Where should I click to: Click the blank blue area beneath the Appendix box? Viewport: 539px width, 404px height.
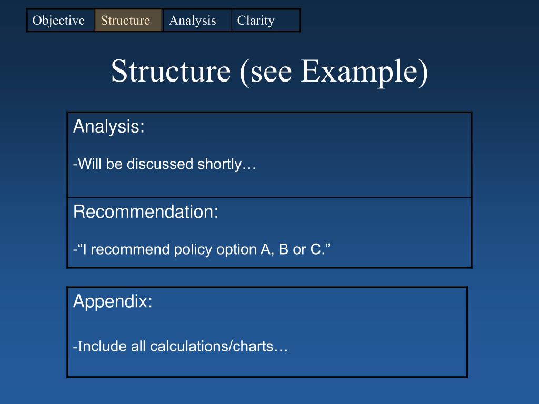(269, 391)
